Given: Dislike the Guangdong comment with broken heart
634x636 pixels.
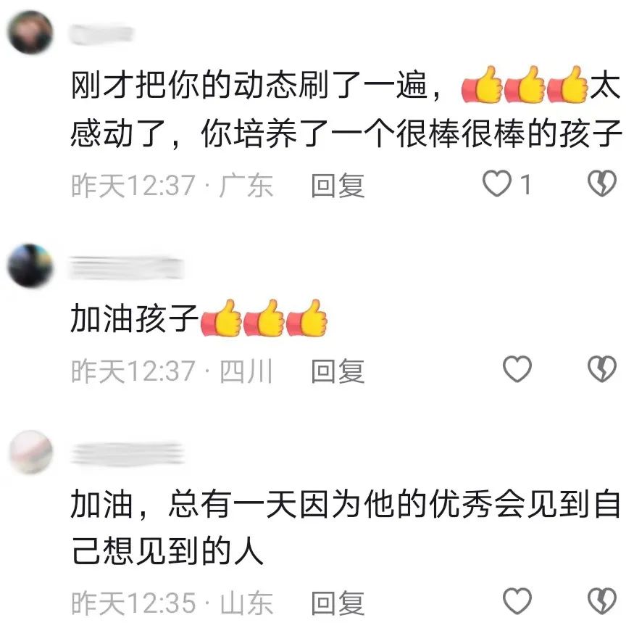Looking at the screenshot, I should click(x=602, y=183).
